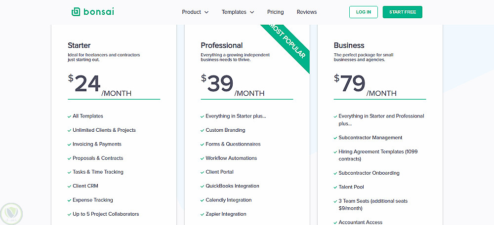
Task: Click QuickBooks Integration feature text
Action: (232, 186)
